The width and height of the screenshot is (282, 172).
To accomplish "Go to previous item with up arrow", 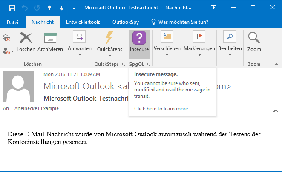I will 49,8.
